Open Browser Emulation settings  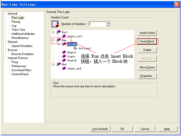[23, 54]
